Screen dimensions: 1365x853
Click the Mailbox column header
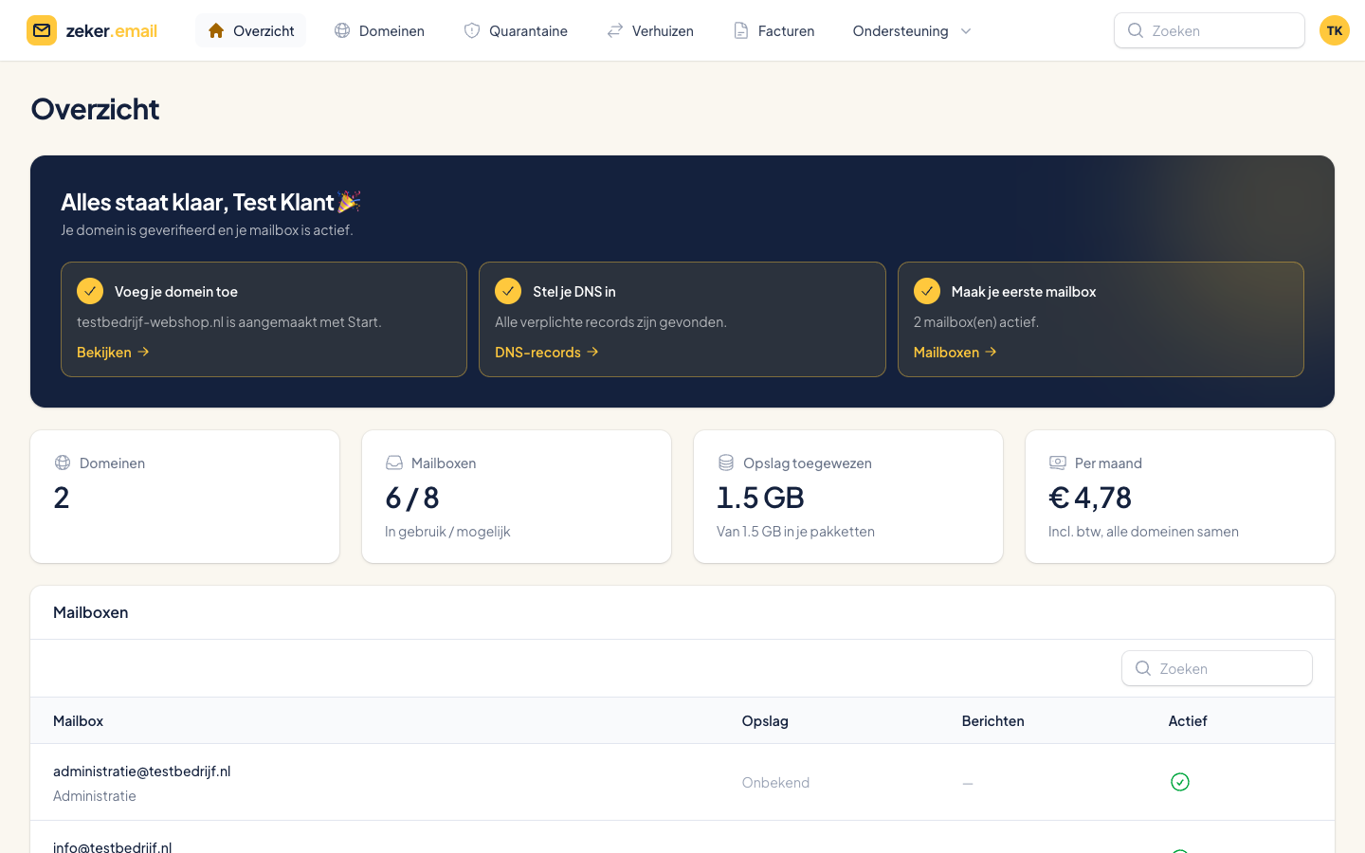(x=78, y=721)
